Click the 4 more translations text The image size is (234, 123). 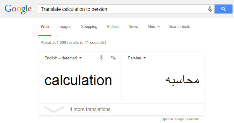pos(90,109)
